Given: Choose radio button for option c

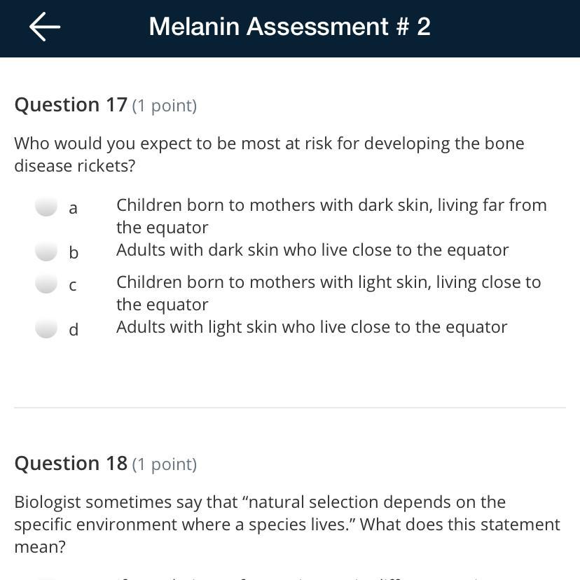Looking at the screenshot, I should [x=46, y=284].
